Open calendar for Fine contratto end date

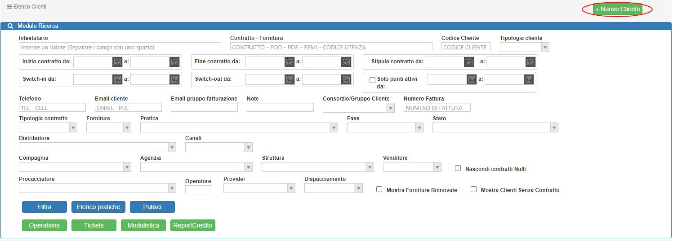coord(346,62)
